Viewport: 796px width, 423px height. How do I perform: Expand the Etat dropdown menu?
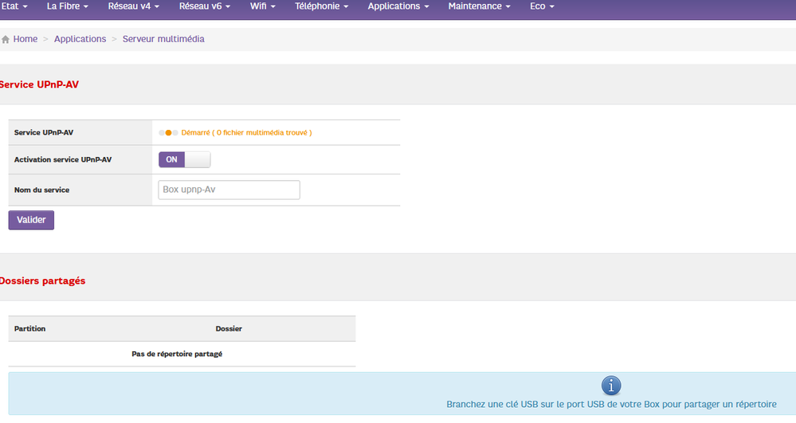tap(15, 6)
